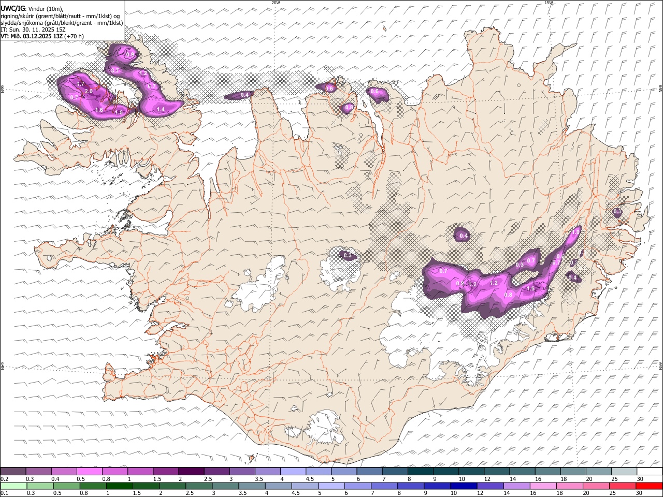Click the bright pink 0.5–0.8 swatch in top legend row
The width and height of the screenshot is (663, 497).
pos(89,472)
